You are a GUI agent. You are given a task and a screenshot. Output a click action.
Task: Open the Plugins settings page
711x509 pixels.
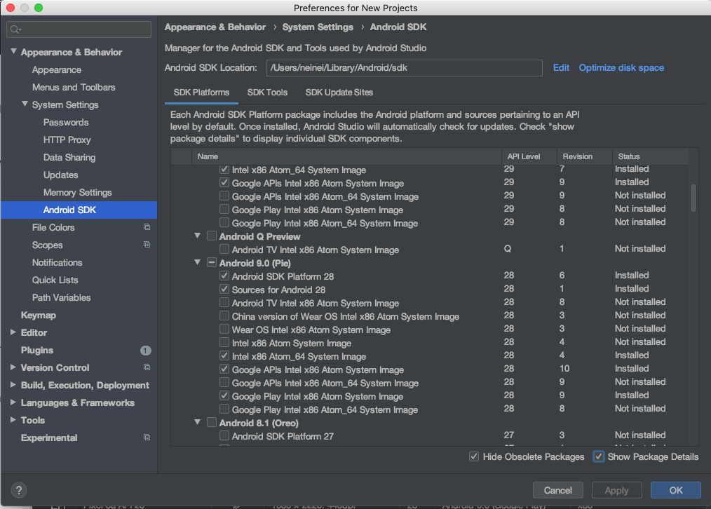coord(36,351)
